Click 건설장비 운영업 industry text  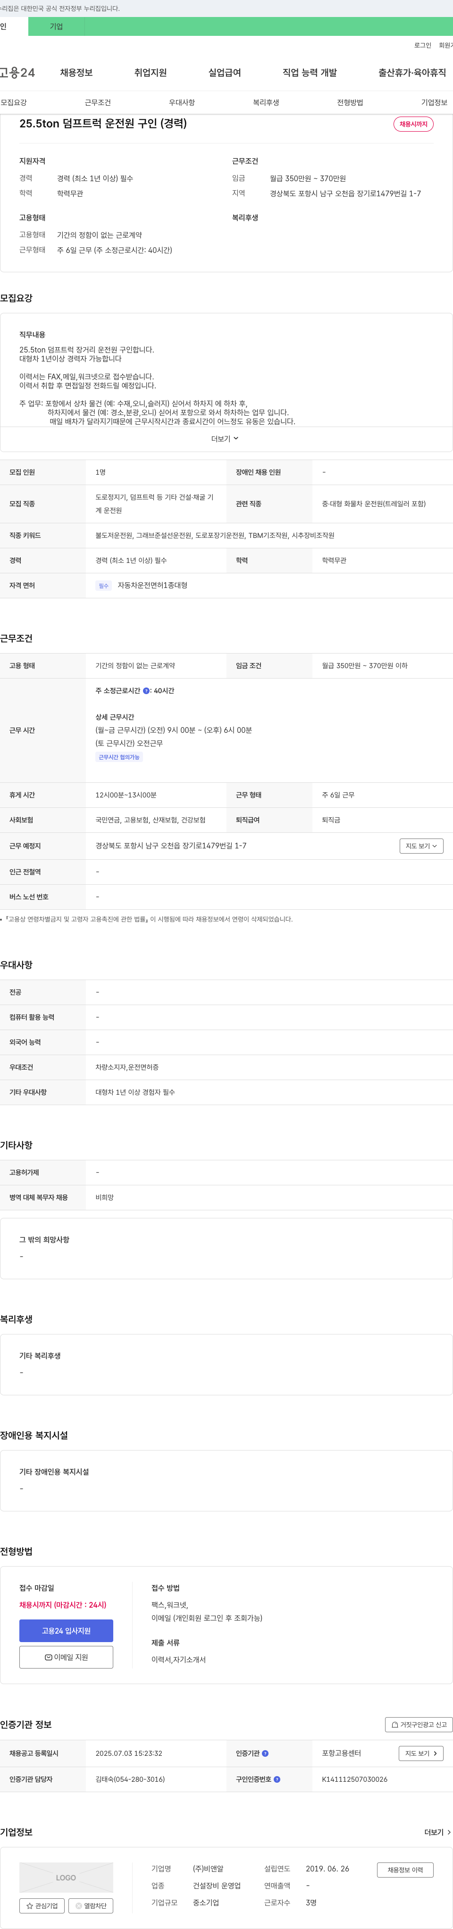point(217,1886)
